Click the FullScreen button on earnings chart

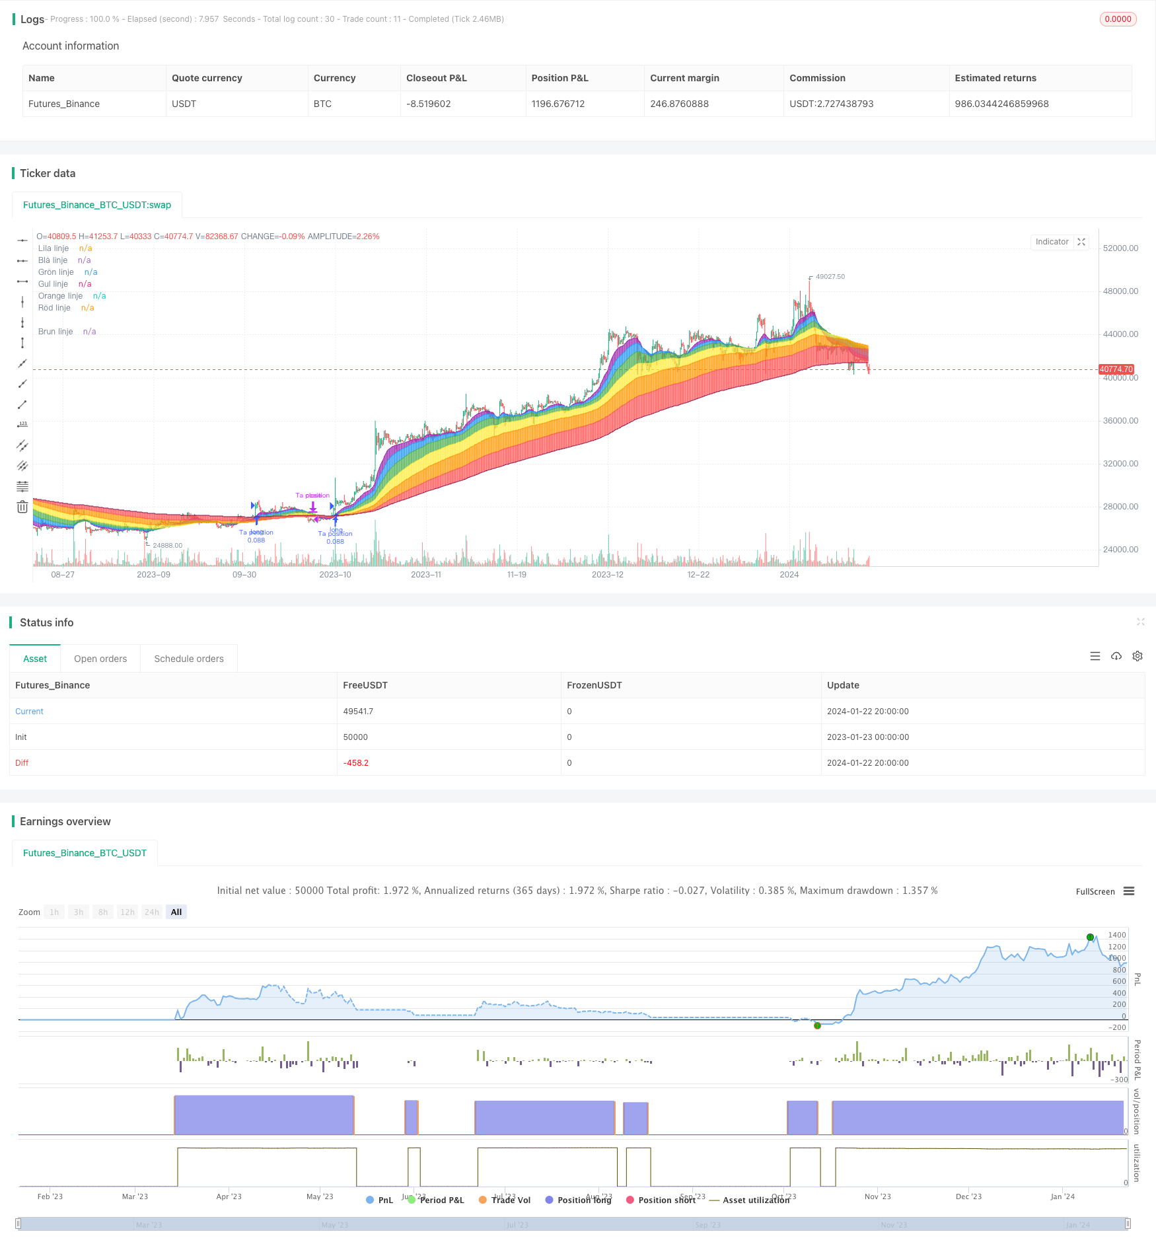1095,891
